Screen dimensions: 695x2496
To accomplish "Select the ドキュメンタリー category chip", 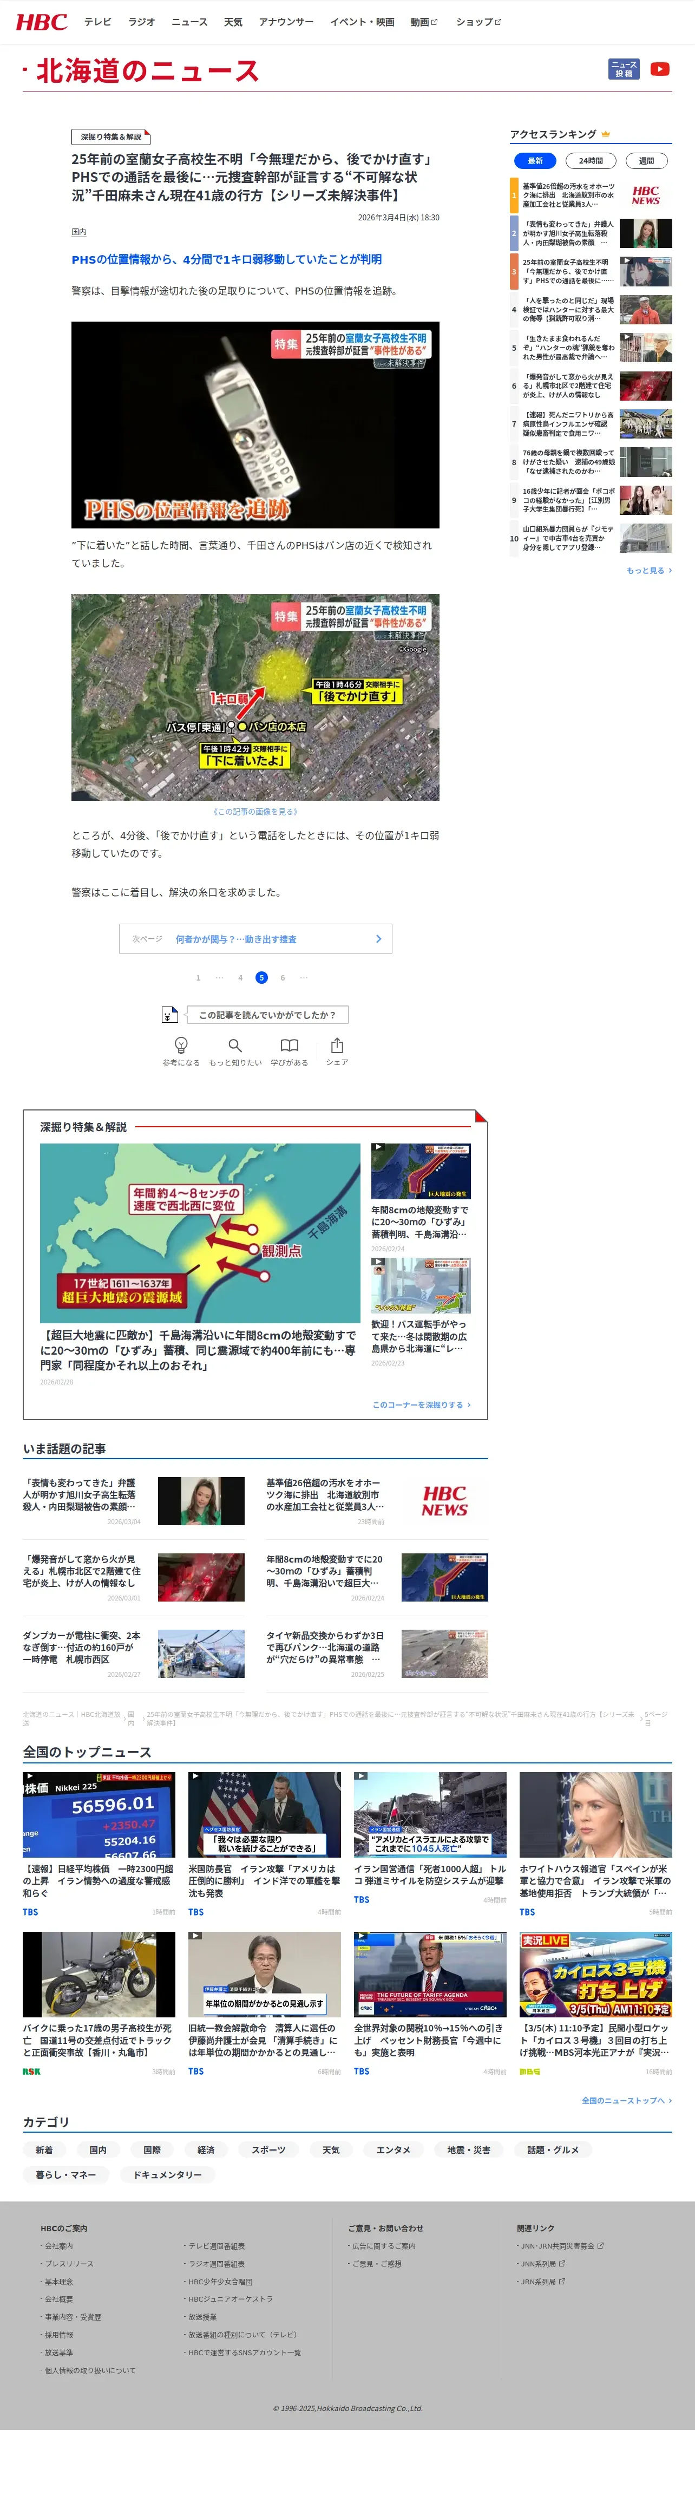I will (x=168, y=2174).
